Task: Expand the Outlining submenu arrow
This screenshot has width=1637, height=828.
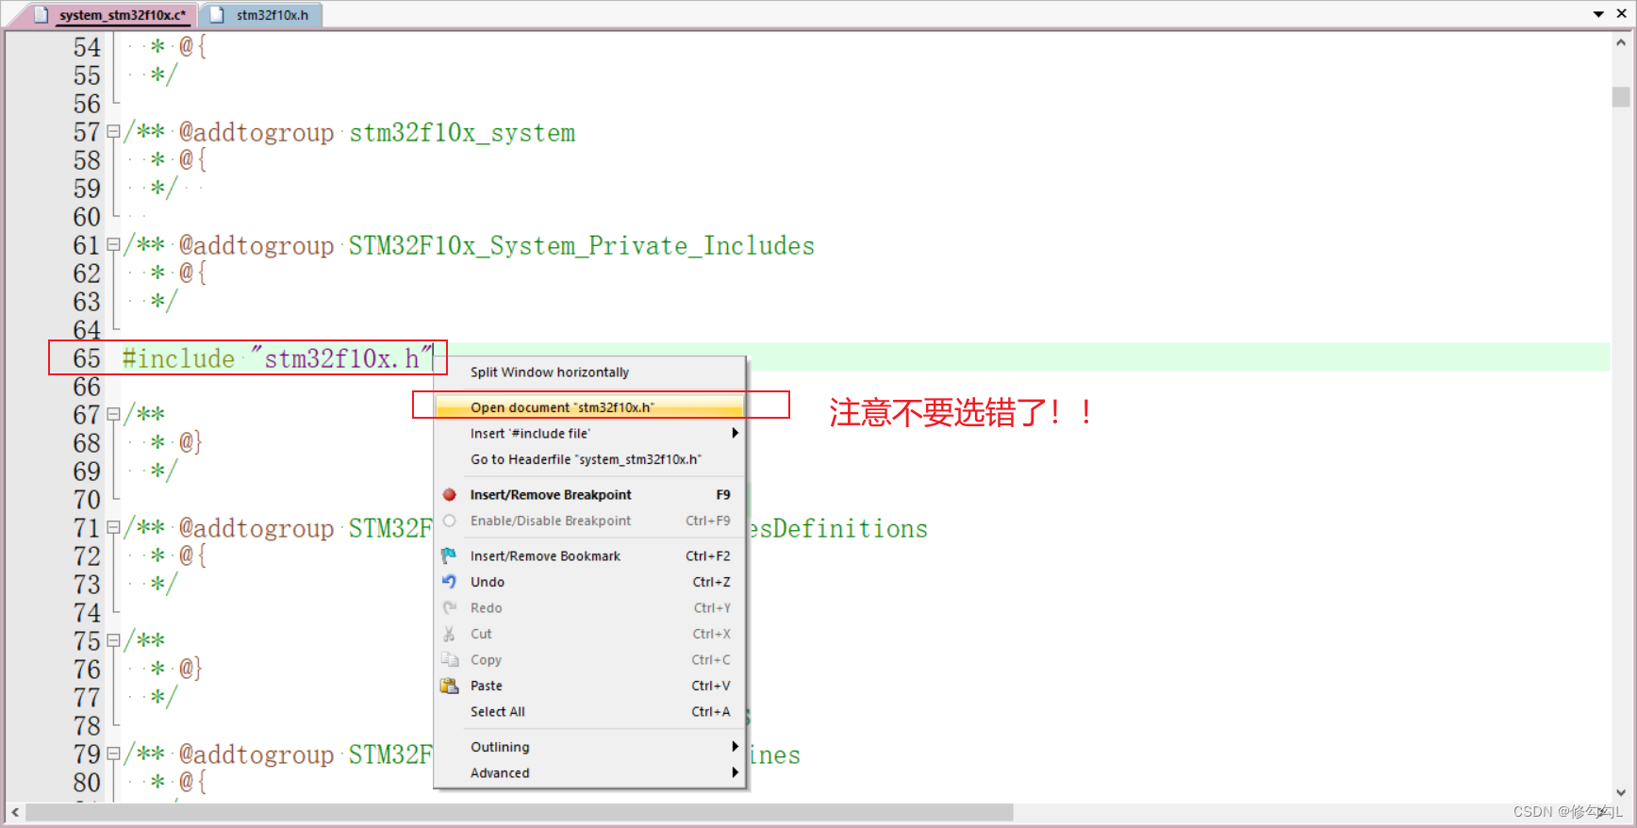Action: pos(735,746)
